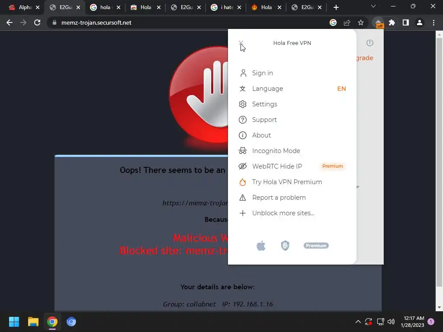
Task: Toggle the Hola VPN power button
Action: 369,43
